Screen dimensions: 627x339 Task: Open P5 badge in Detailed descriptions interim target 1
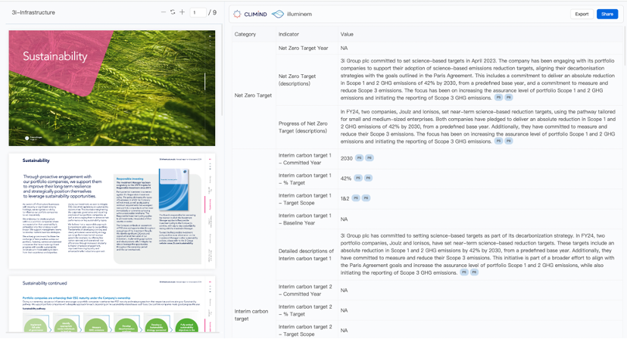(464, 272)
